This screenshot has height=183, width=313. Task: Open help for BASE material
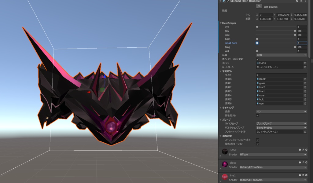tap(300, 150)
